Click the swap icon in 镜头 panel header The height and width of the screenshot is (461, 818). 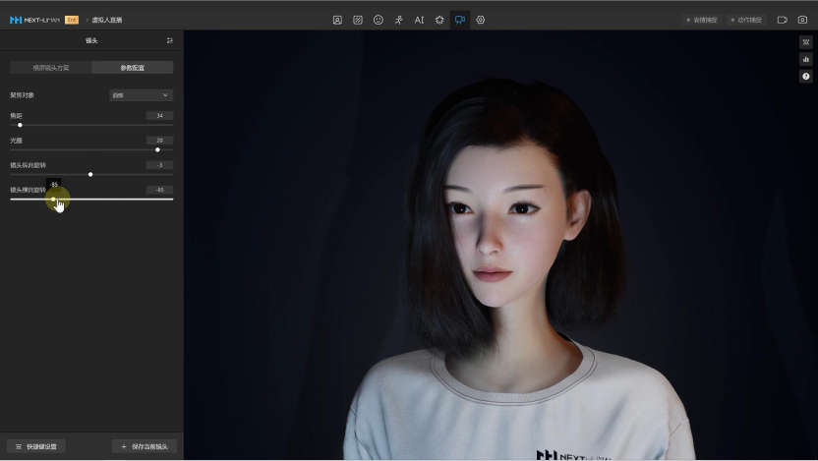click(x=169, y=40)
